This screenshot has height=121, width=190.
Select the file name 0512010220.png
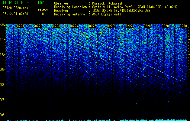[x=15, y=8]
